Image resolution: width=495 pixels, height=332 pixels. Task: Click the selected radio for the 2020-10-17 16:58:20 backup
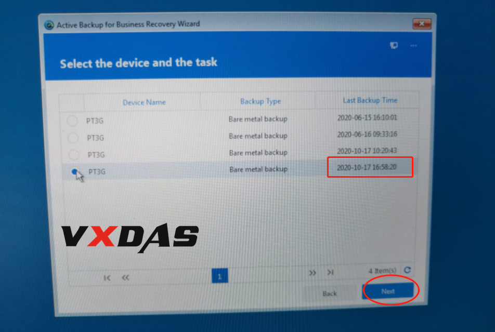click(74, 171)
